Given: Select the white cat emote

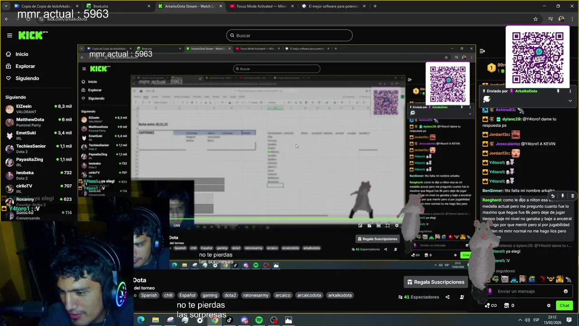Looking at the screenshot, I should tap(505, 279).
